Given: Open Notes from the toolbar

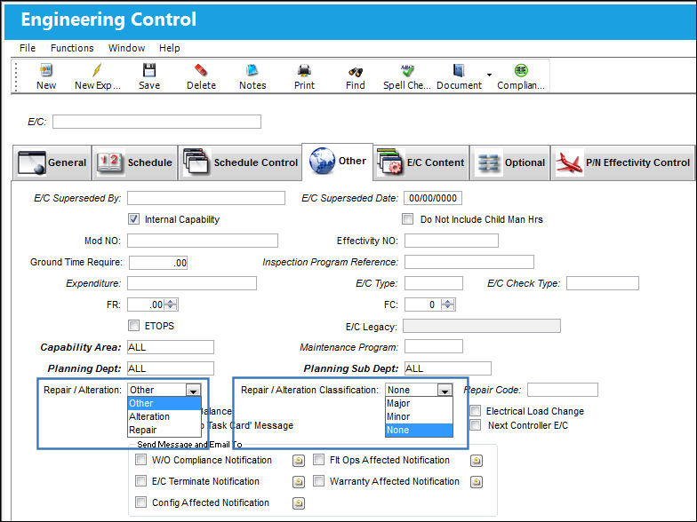Looking at the screenshot, I should point(252,70).
